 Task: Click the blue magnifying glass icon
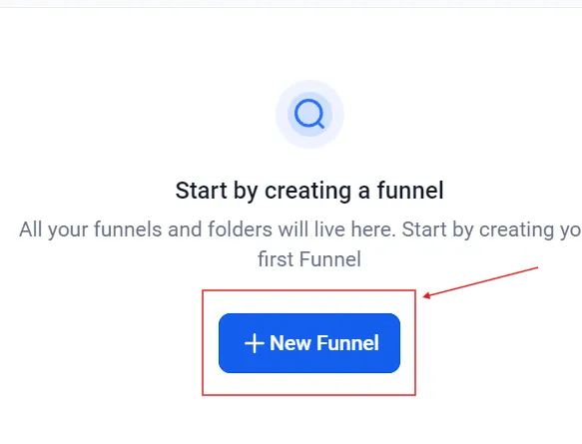[x=309, y=114]
